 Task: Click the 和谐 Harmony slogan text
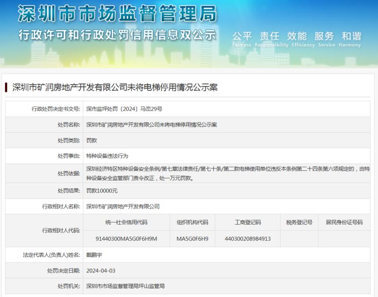coord(350,39)
